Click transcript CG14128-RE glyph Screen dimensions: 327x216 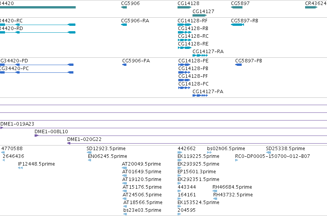(184, 48)
